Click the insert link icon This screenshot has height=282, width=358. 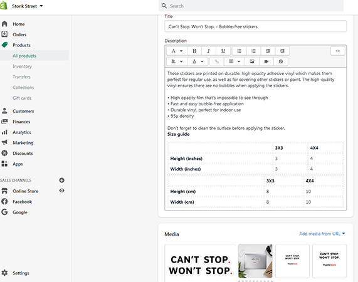click(x=217, y=61)
